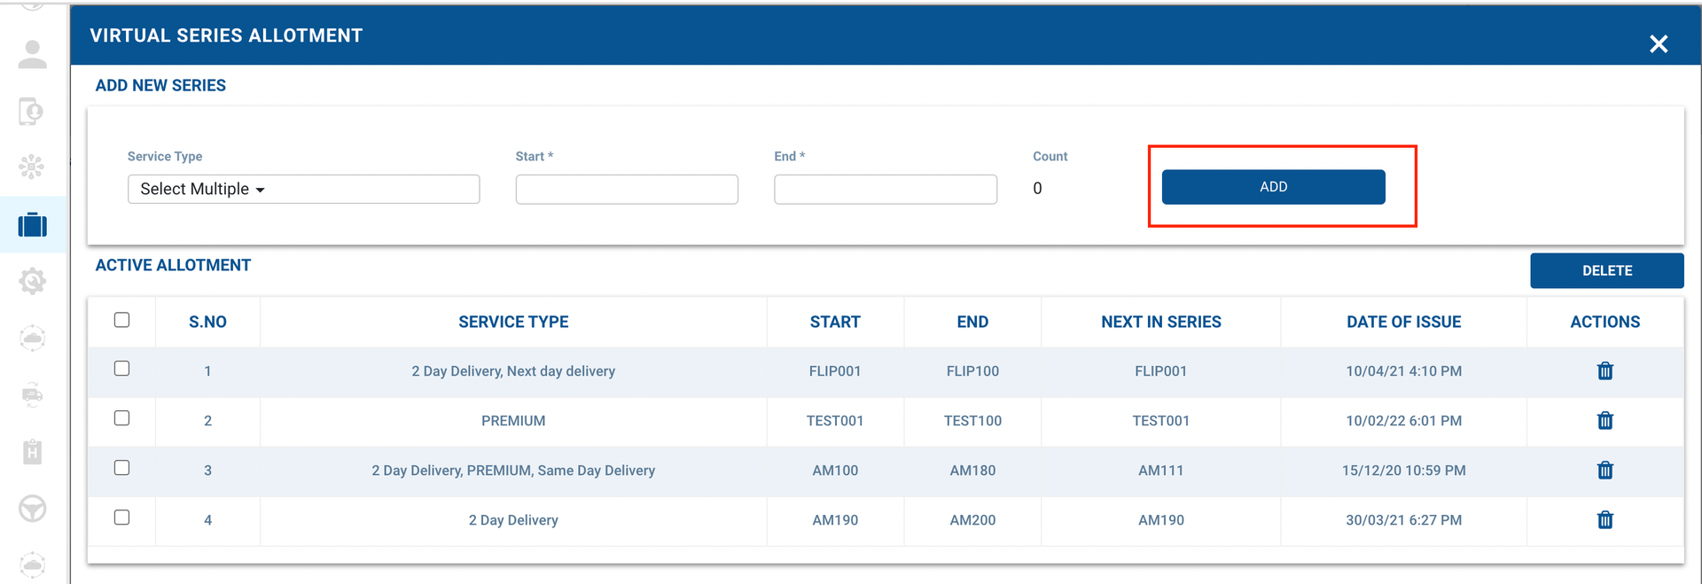Click trash icon for the AM190 series row
Image resolution: width=1702 pixels, height=584 pixels.
pos(1604,520)
